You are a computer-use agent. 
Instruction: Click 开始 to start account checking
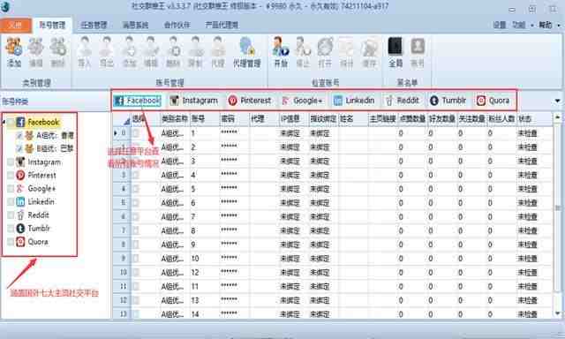click(281, 52)
